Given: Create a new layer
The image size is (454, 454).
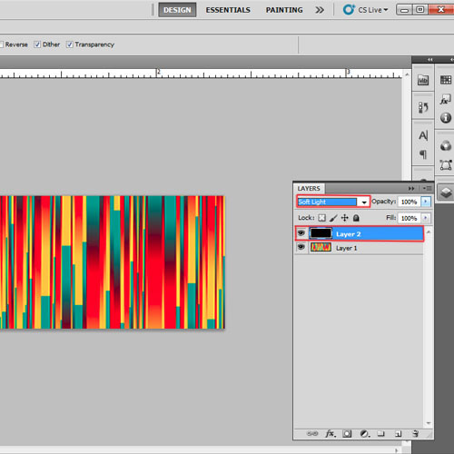Looking at the screenshot, I should [x=399, y=434].
